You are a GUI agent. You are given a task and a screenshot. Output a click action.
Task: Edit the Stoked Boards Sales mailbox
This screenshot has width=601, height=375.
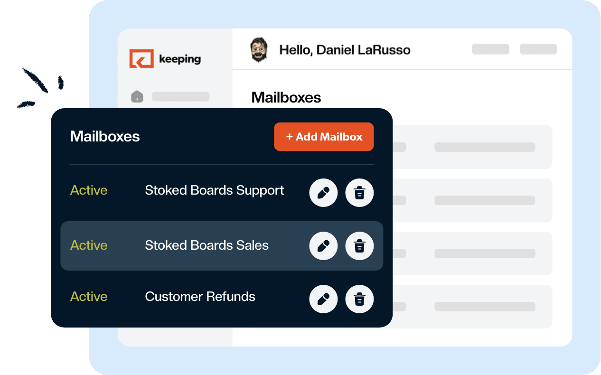coord(323,246)
